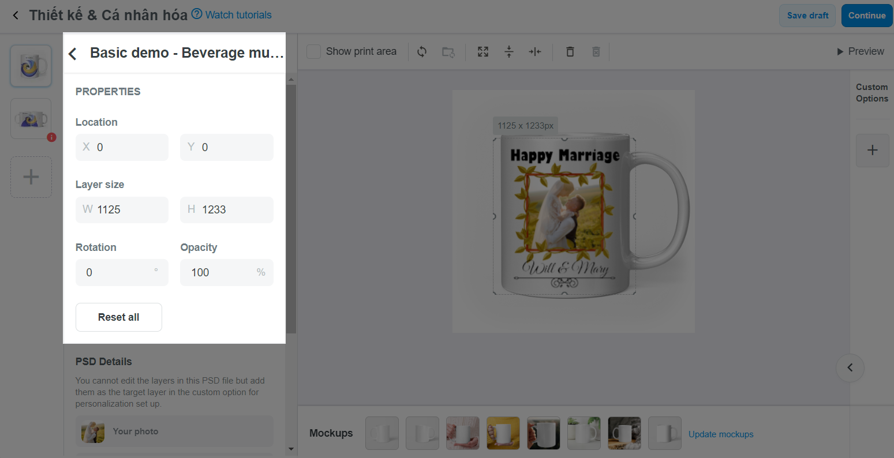Screen dimensions: 894x458
Task: Add a custom option with the plus button
Action: point(873,151)
